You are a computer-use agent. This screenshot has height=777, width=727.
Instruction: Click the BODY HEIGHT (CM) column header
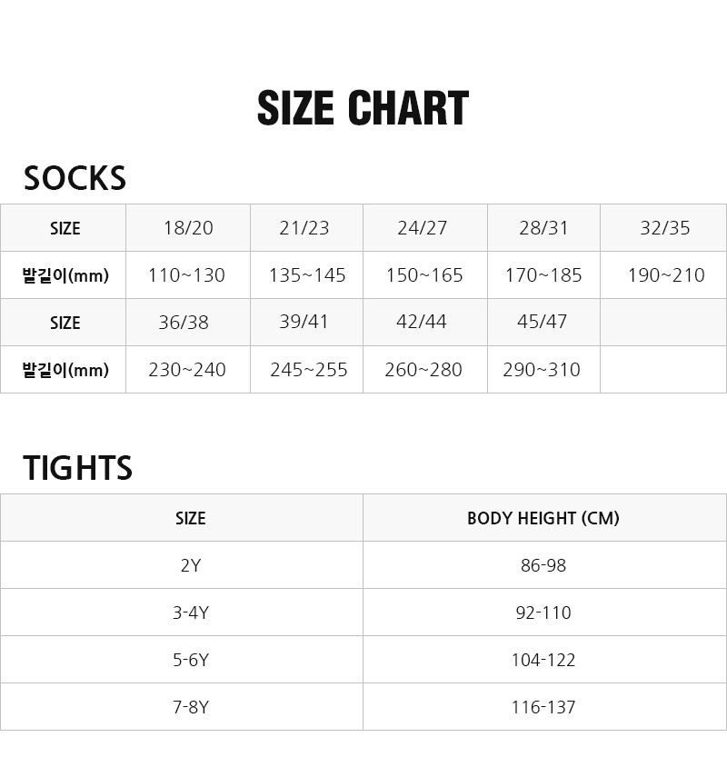[543, 518]
